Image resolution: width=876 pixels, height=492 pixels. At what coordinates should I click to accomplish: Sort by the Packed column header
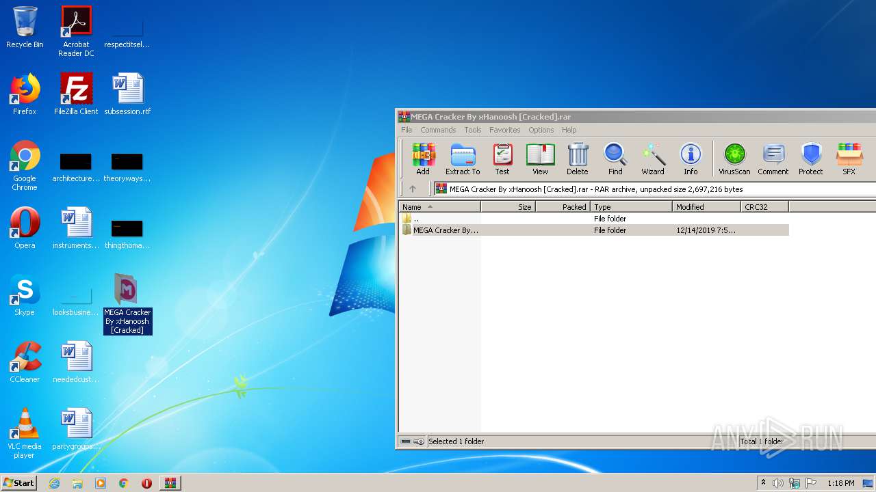[563, 206]
